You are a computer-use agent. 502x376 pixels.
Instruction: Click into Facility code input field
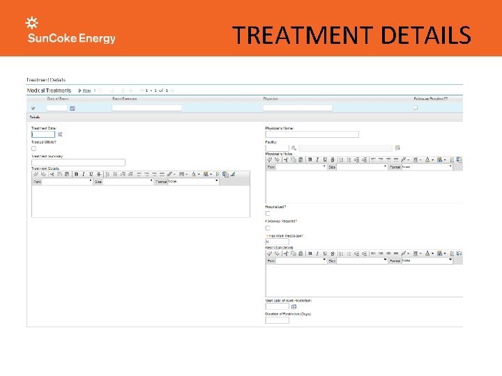pyautogui.click(x=277, y=148)
